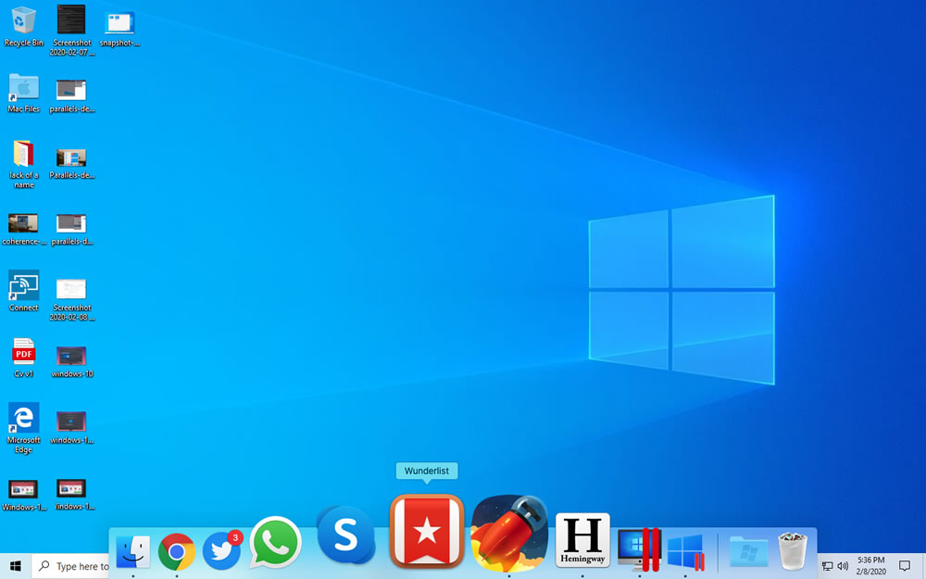The image size is (926, 579).
Task: Open WhatsApp in the dock
Action: [275, 543]
